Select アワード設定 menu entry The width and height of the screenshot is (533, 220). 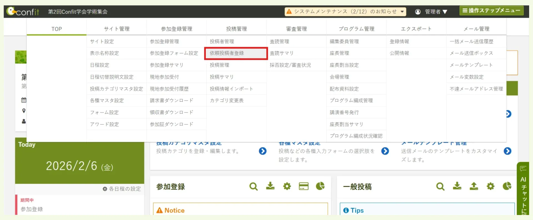click(x=117, y=124)
